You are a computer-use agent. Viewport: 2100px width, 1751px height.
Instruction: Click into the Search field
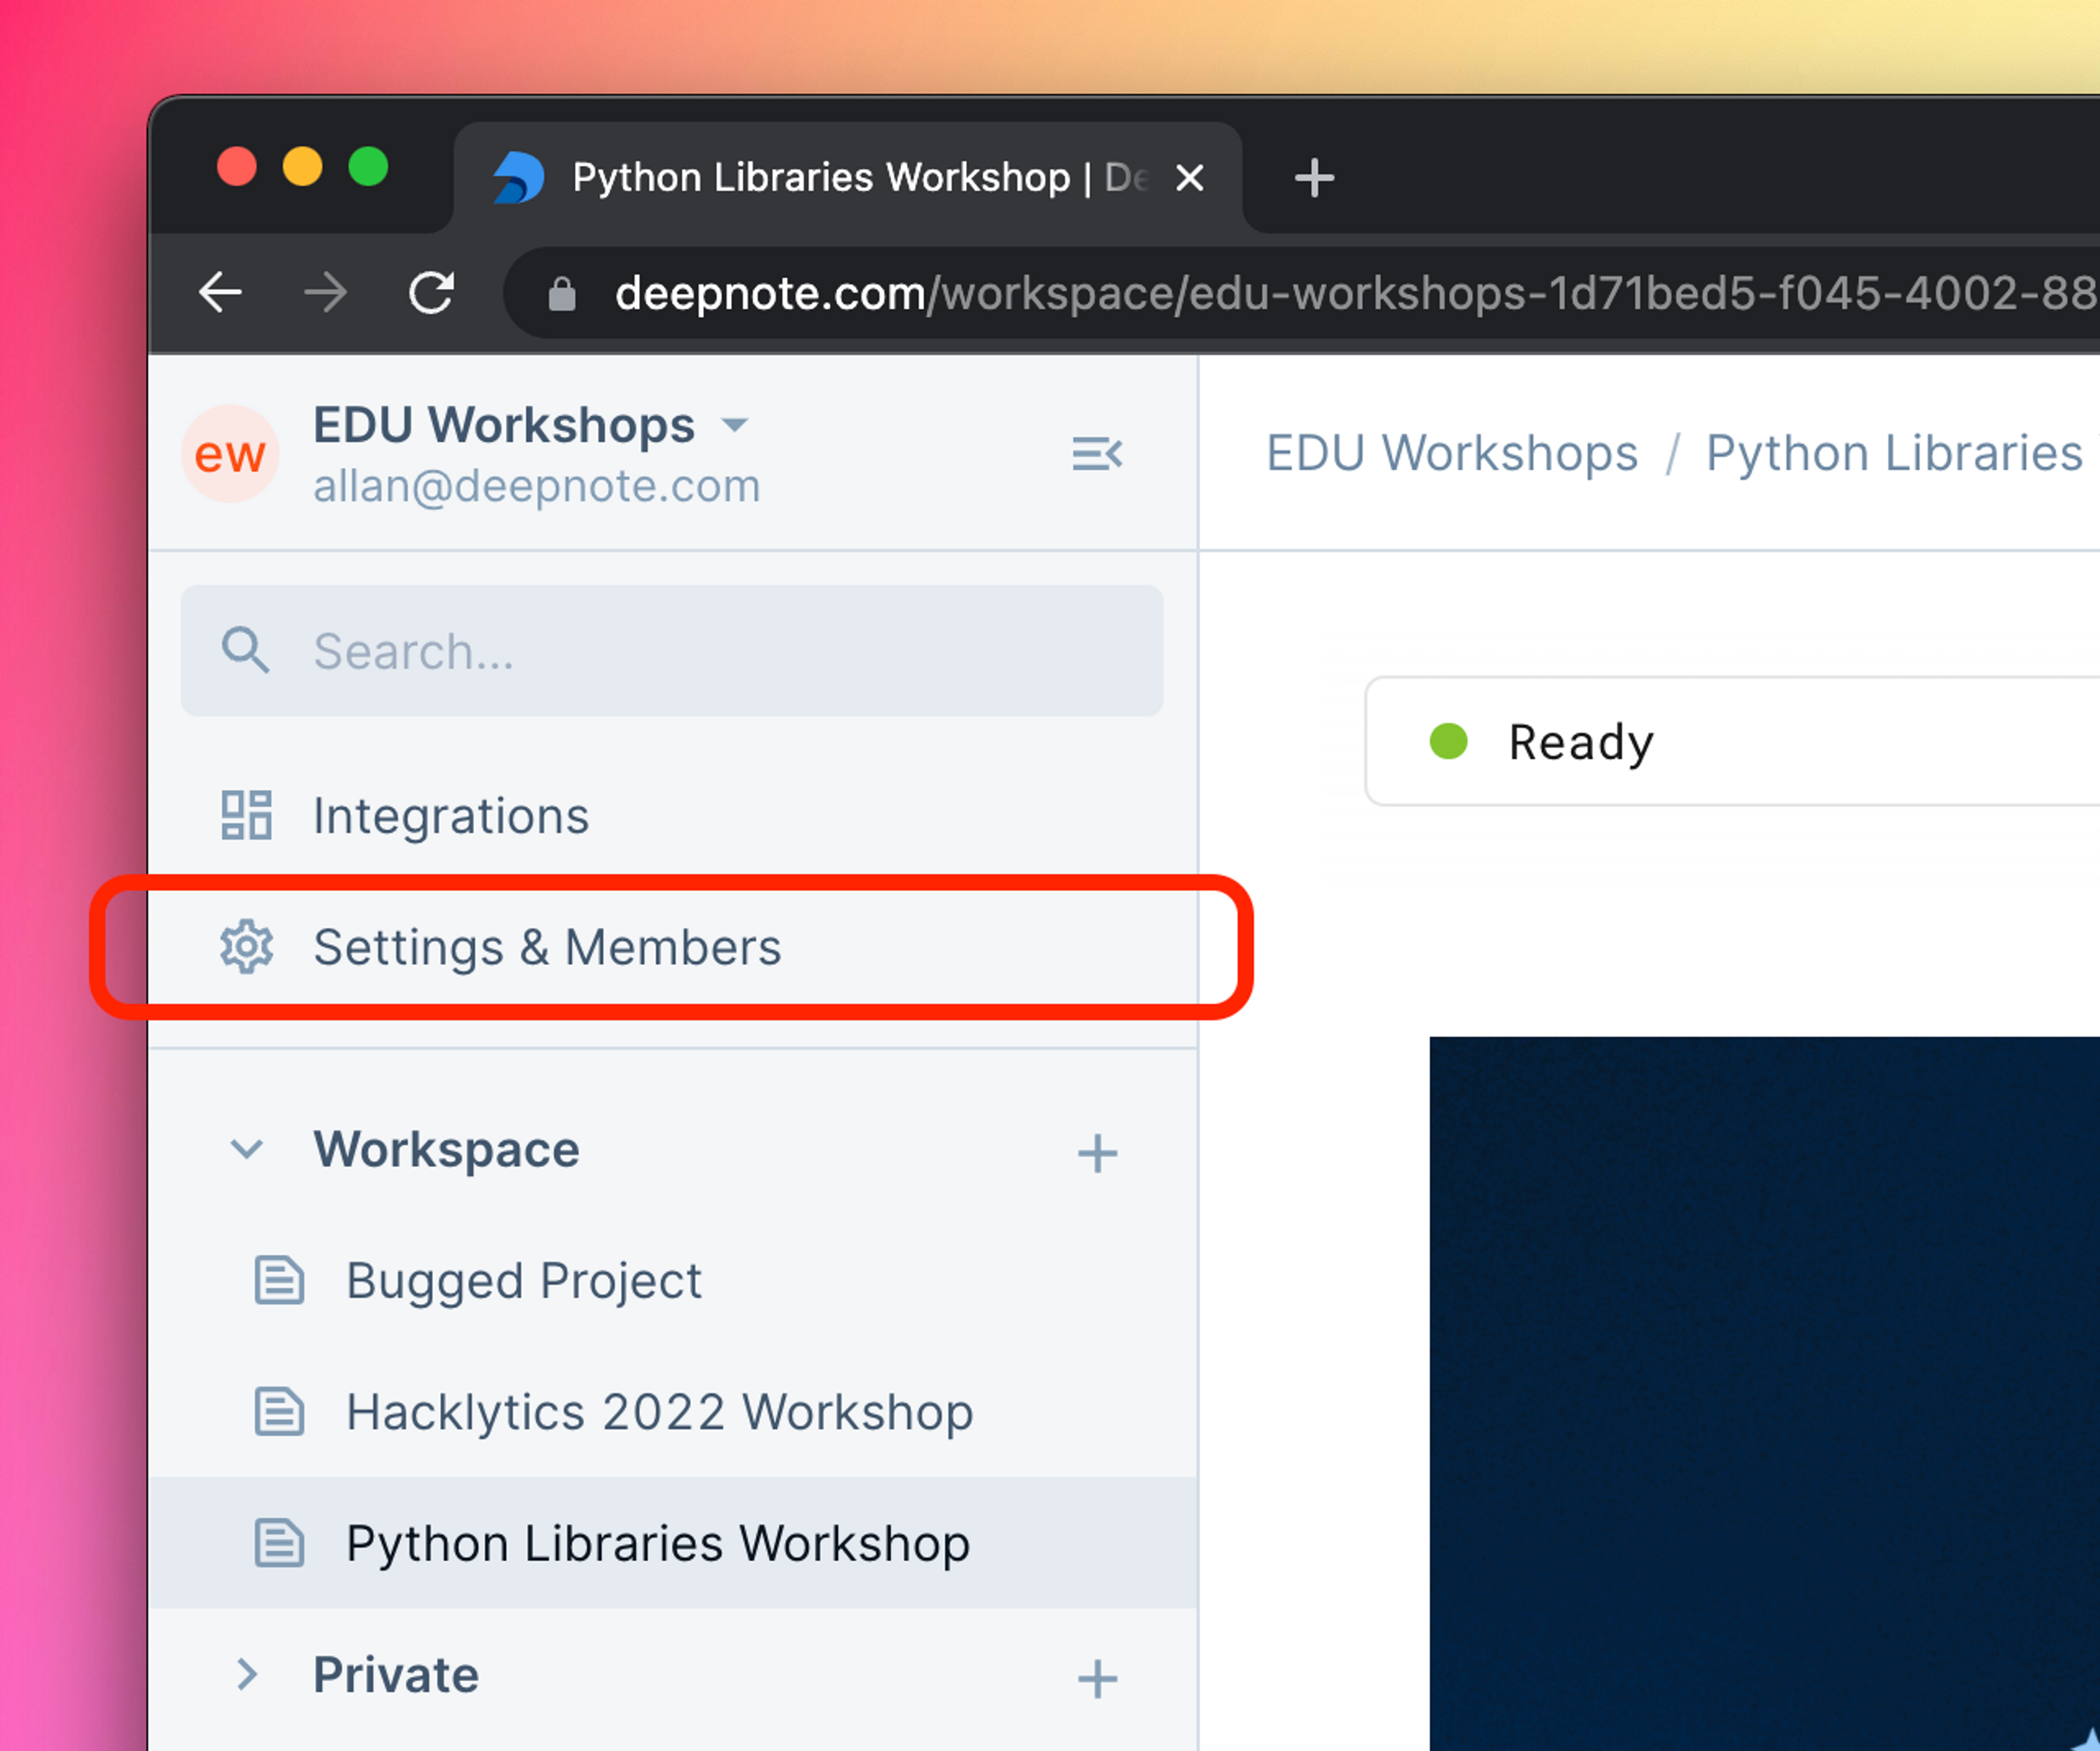pyautogui.click(x=672, y=651)
